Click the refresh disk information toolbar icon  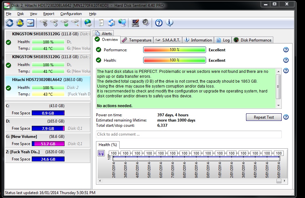[10, 23]
